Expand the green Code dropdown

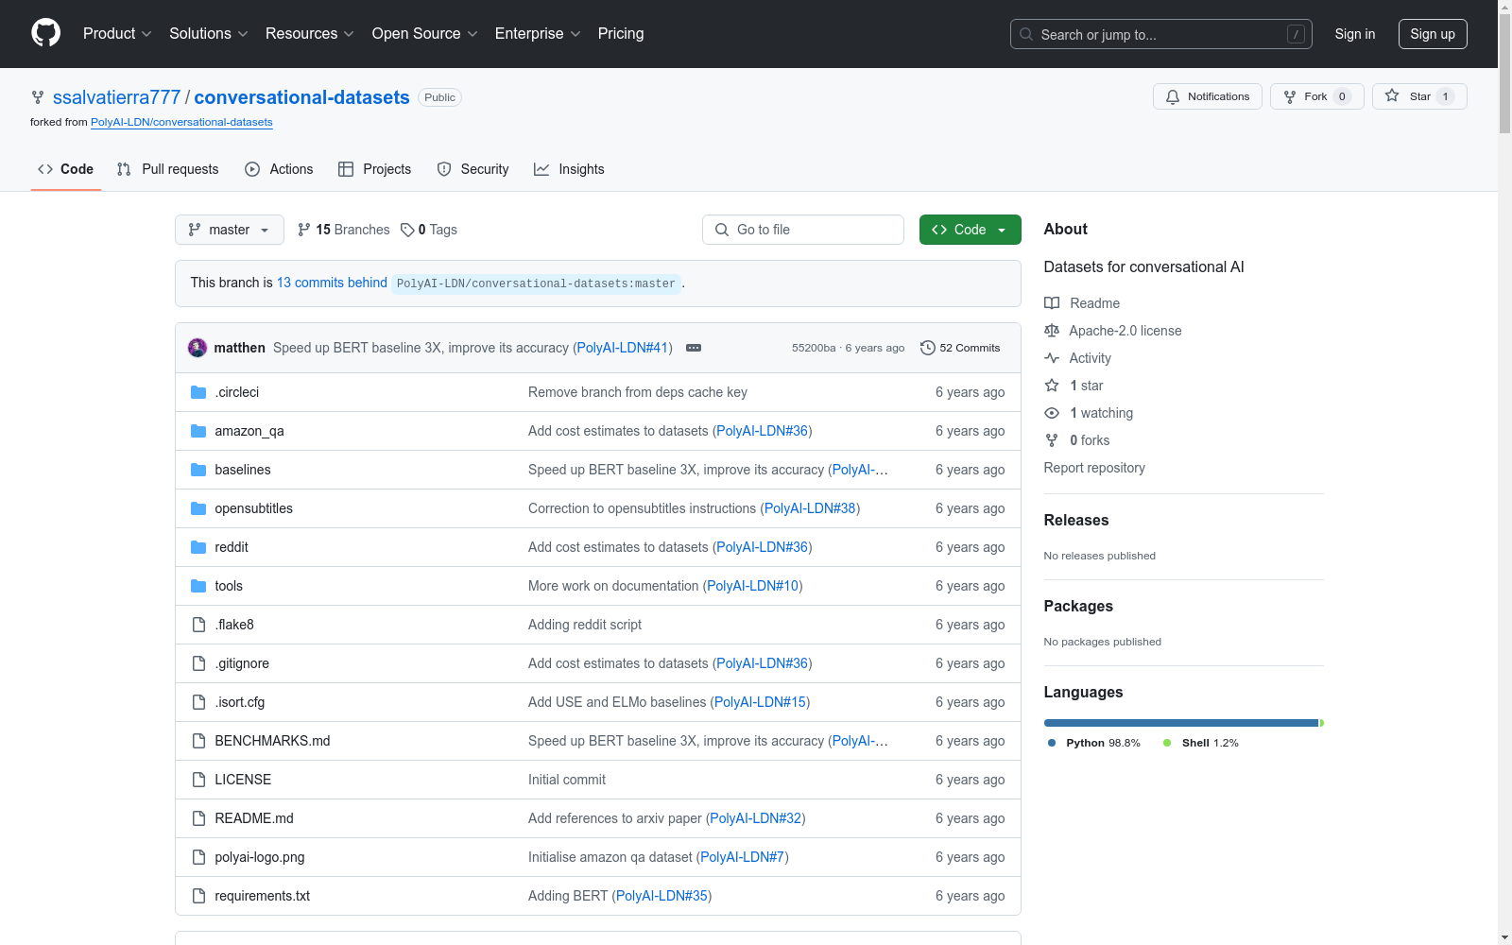pyautogui.click(x=971, y=230)
